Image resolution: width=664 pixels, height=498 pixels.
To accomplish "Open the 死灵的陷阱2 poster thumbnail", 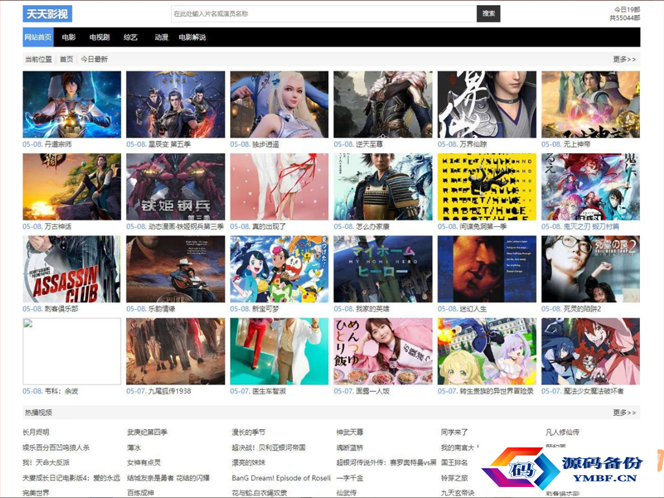I will click(x=591, y=269).
